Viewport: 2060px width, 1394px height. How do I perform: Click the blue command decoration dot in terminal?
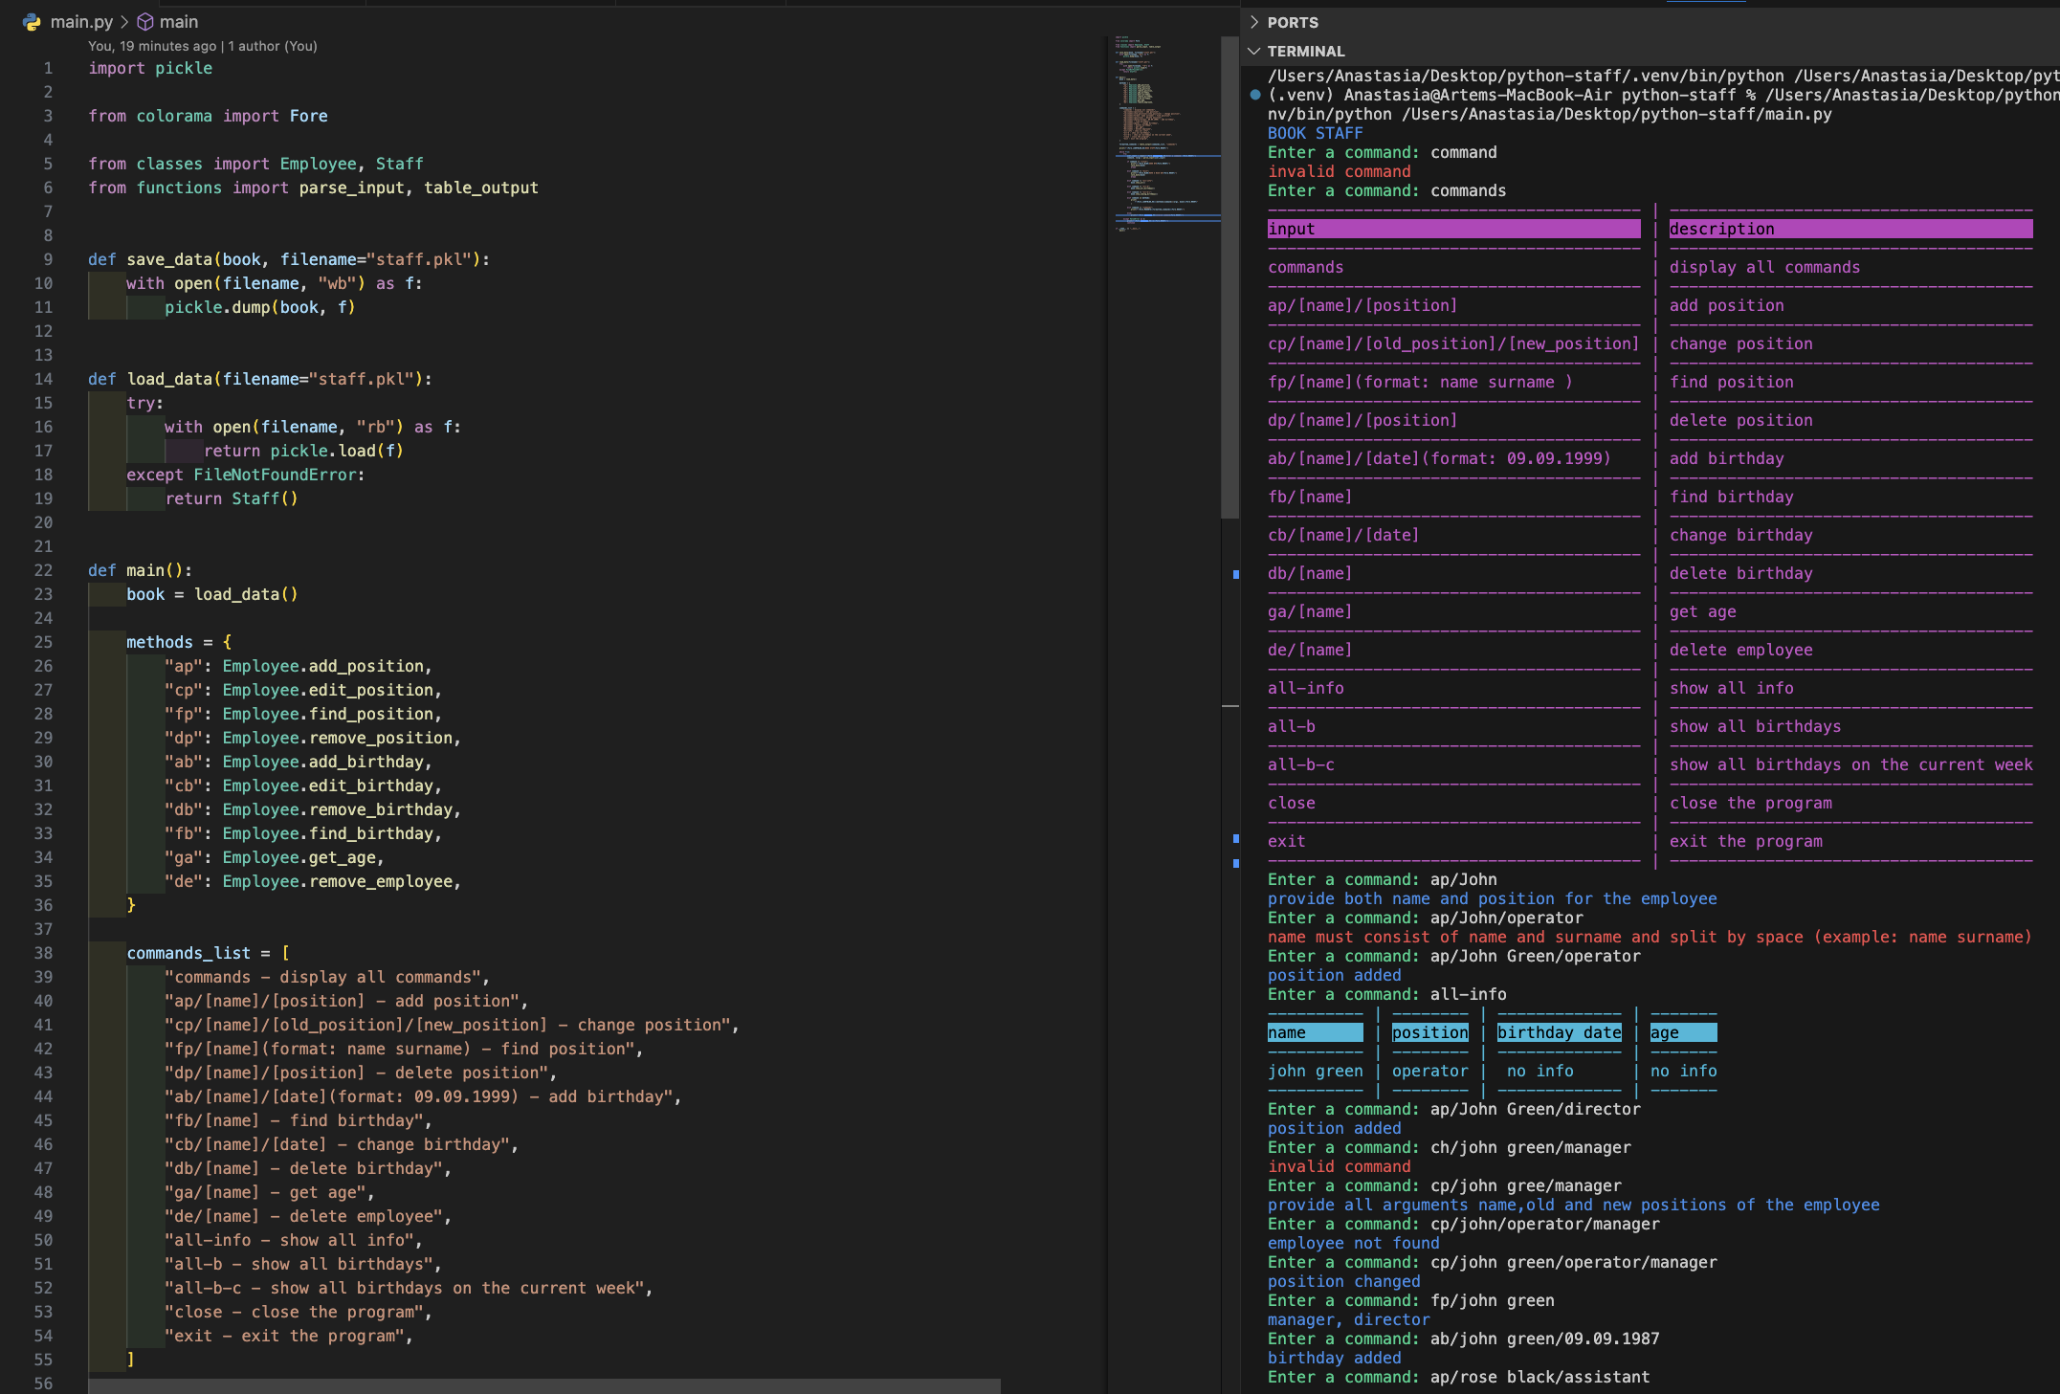[1254, 95]
